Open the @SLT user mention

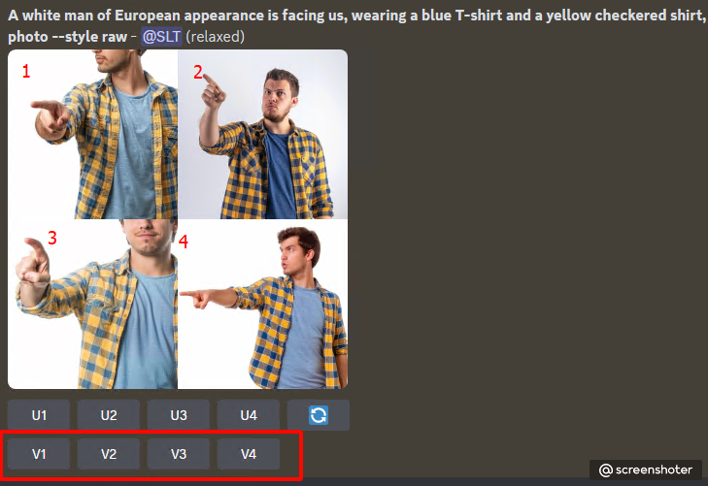coord(161,37)
